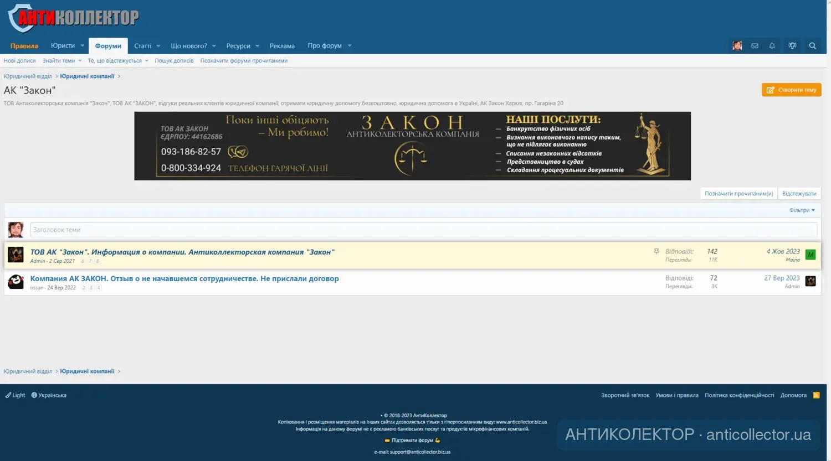Open your profile avatar in the header
Viewport: 831px width, 461px height.
point(737,45)
